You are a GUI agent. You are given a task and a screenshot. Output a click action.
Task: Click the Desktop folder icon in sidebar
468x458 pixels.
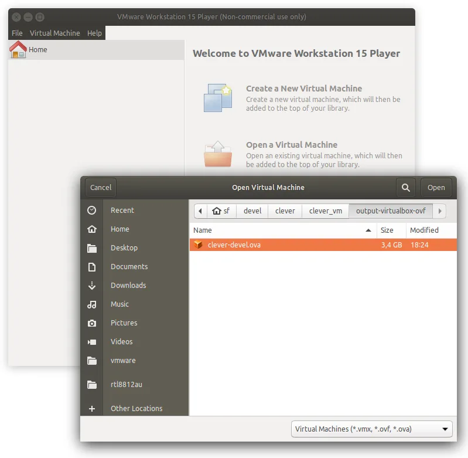(92, 248)
